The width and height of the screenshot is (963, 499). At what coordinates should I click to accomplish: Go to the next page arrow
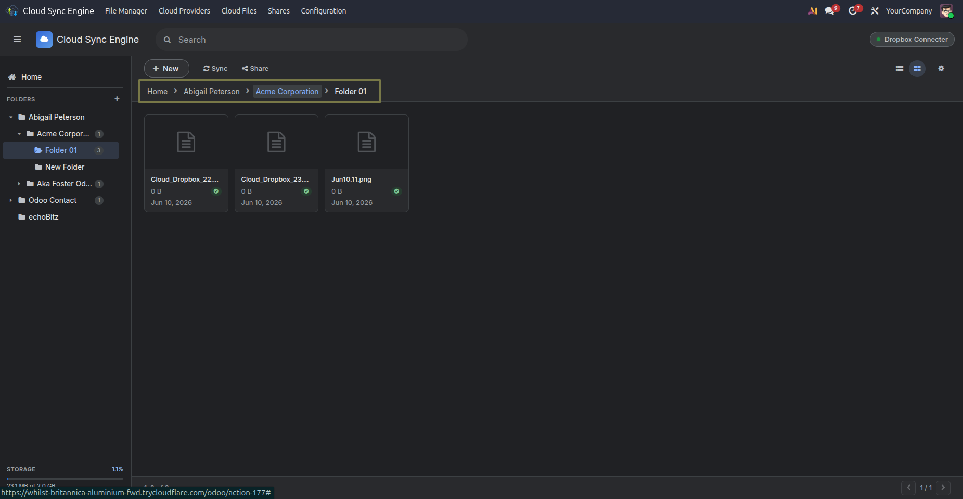(x=943, y=488)
